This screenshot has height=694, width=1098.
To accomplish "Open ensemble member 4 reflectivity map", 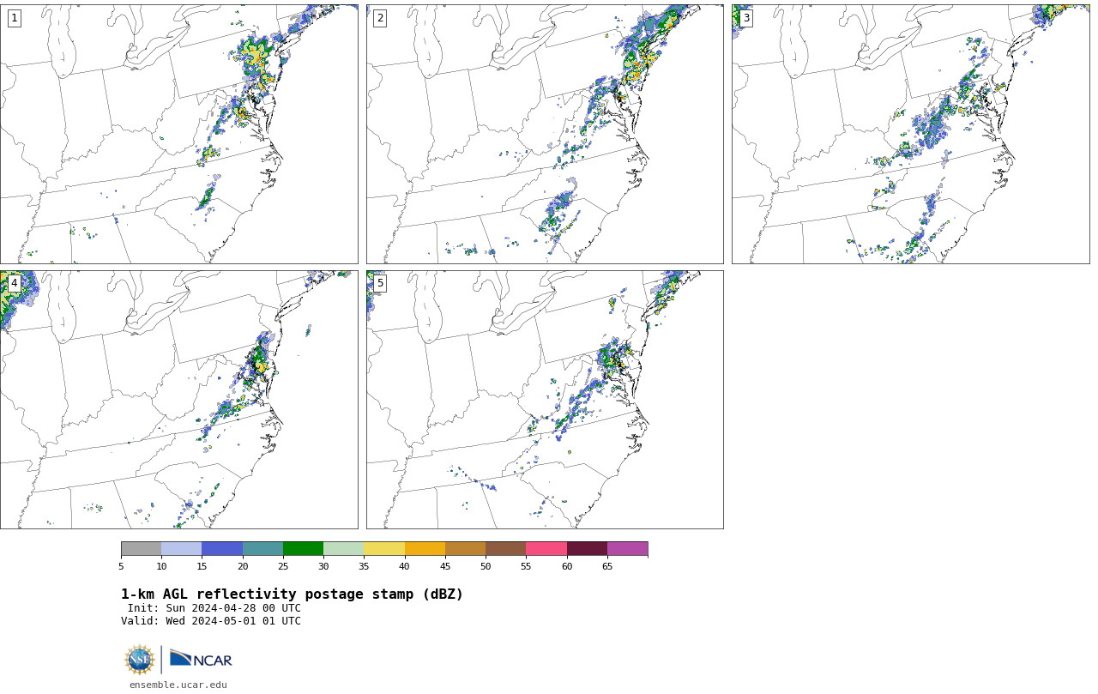I will pos(178,400).
